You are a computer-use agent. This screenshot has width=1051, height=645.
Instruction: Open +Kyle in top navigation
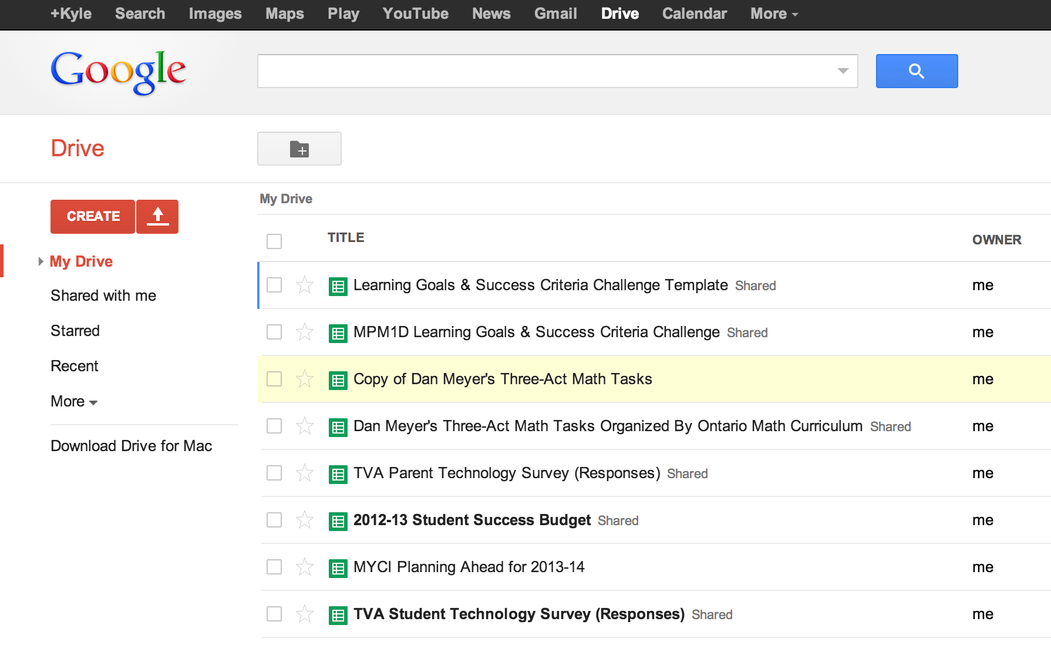[71, 14]
